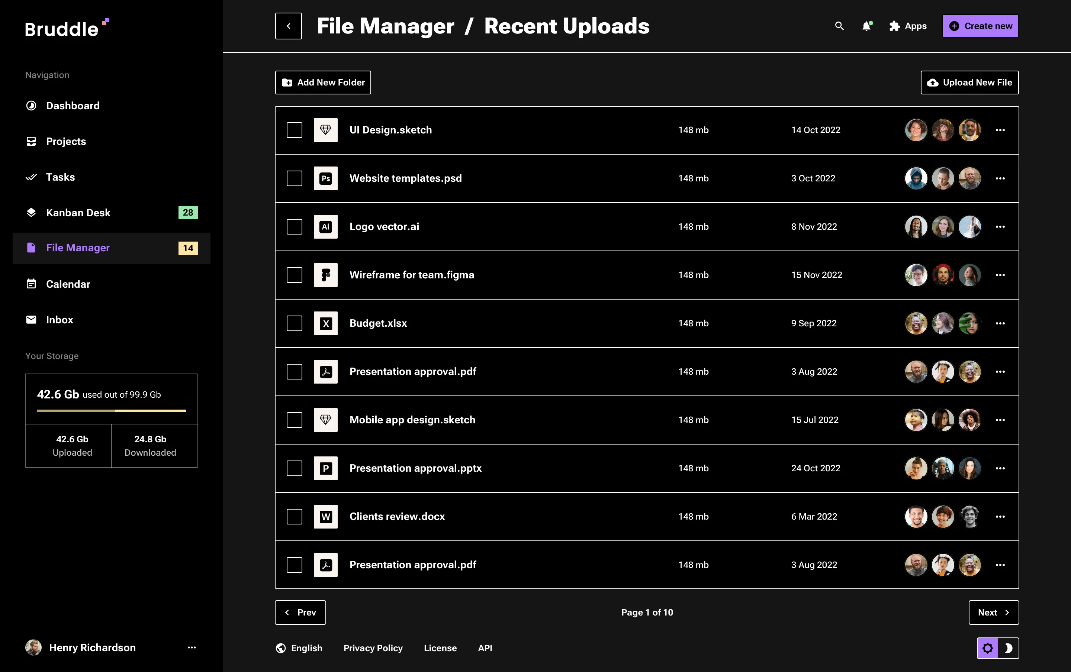Click the storage usage progress bar
Image resolution: width=1071 pixels, height=672 pixels.
click(111, 411)
